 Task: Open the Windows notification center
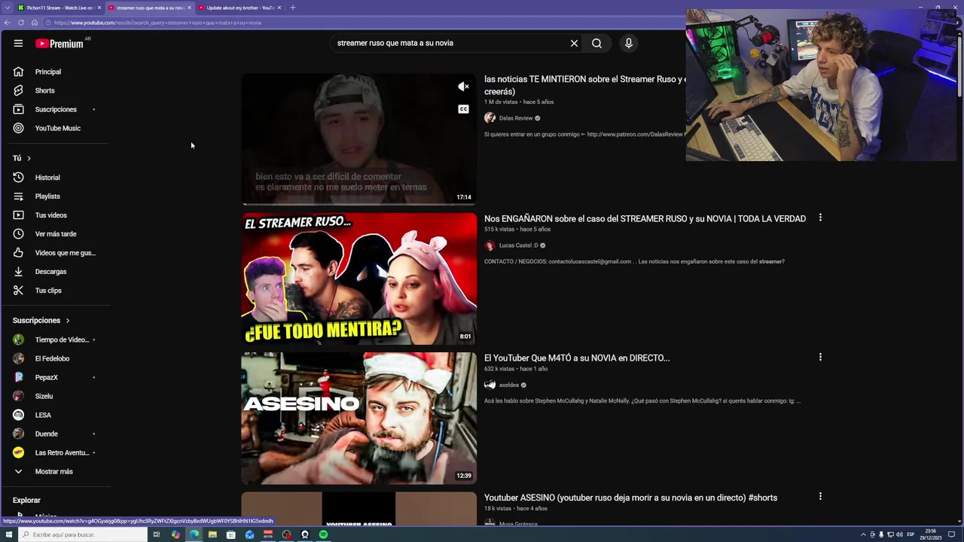(951, 534)
